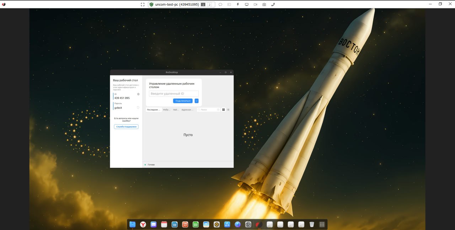Viewport: 455px width, 230px height.
Task: Select the Последние tab
Action: tap(154, 110)
